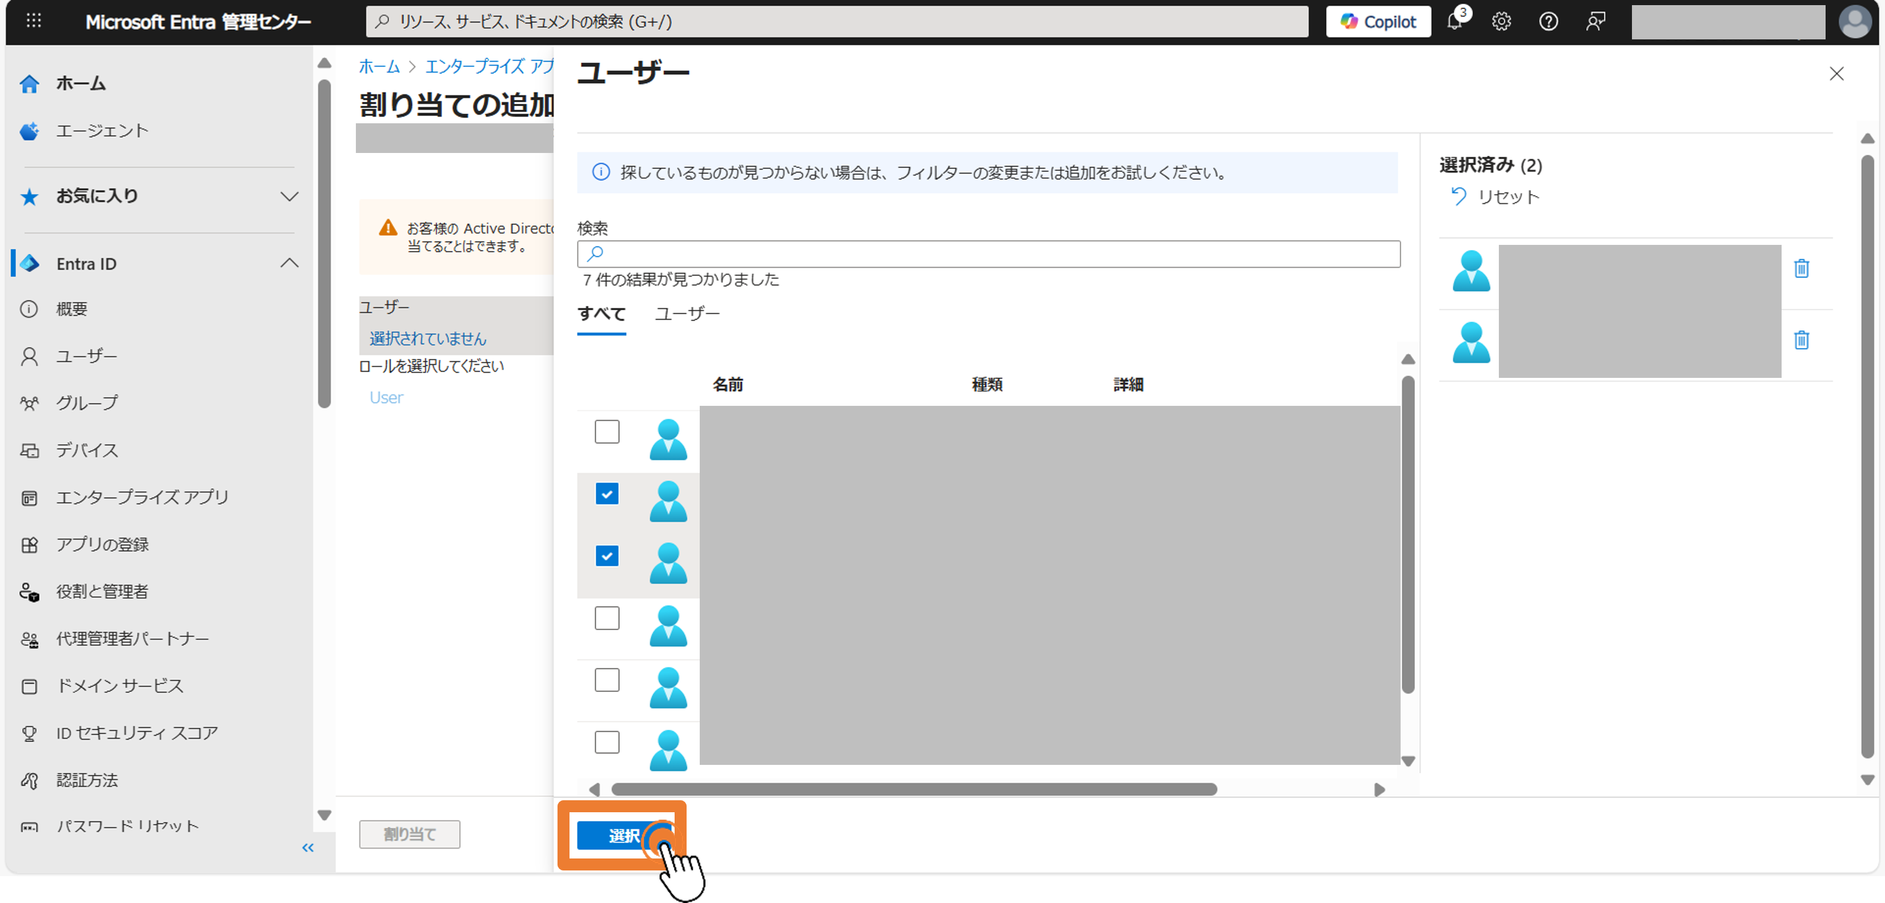Open the feedback person icon
Viewport: 1885px width, 903px height.
[x=1595, y=22]
